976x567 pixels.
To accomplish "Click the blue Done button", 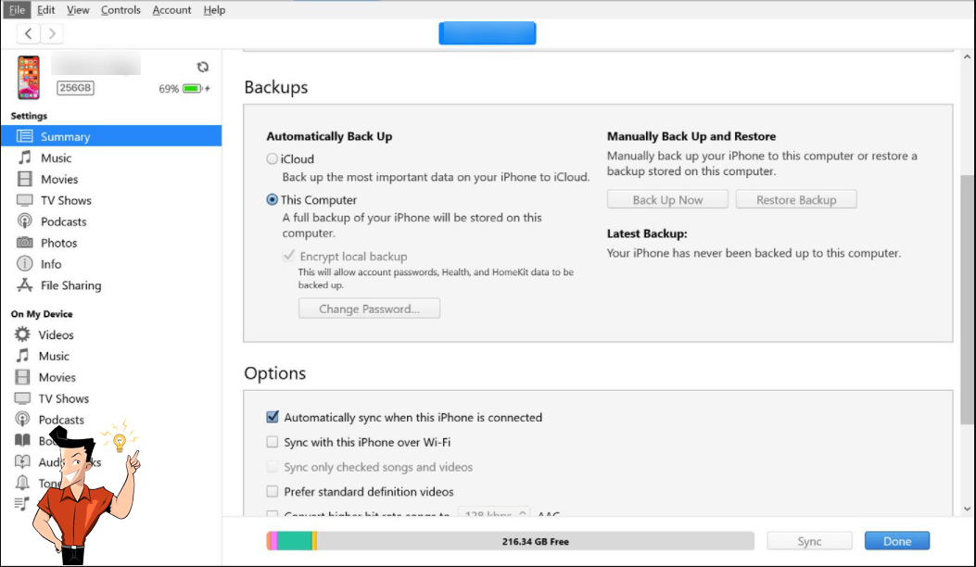I will coord(896,541).
